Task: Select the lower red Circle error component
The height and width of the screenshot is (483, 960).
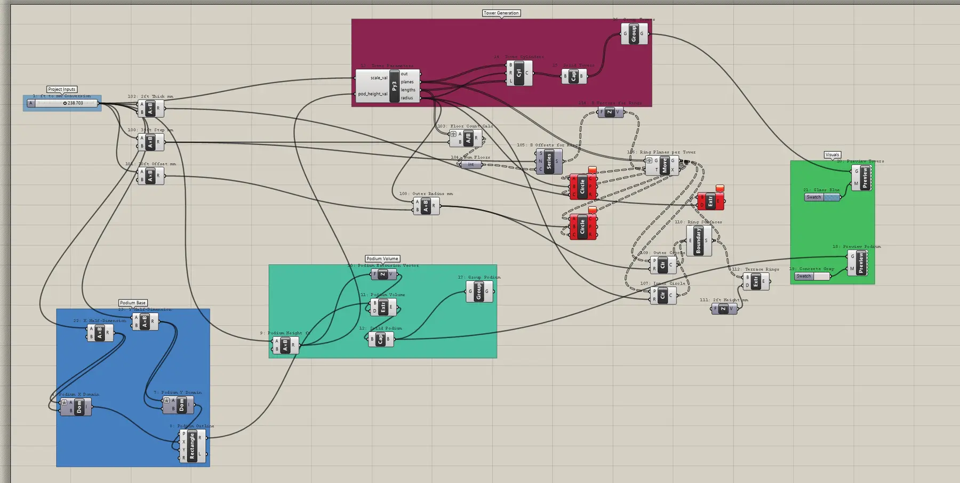Action: click(582, 227)
